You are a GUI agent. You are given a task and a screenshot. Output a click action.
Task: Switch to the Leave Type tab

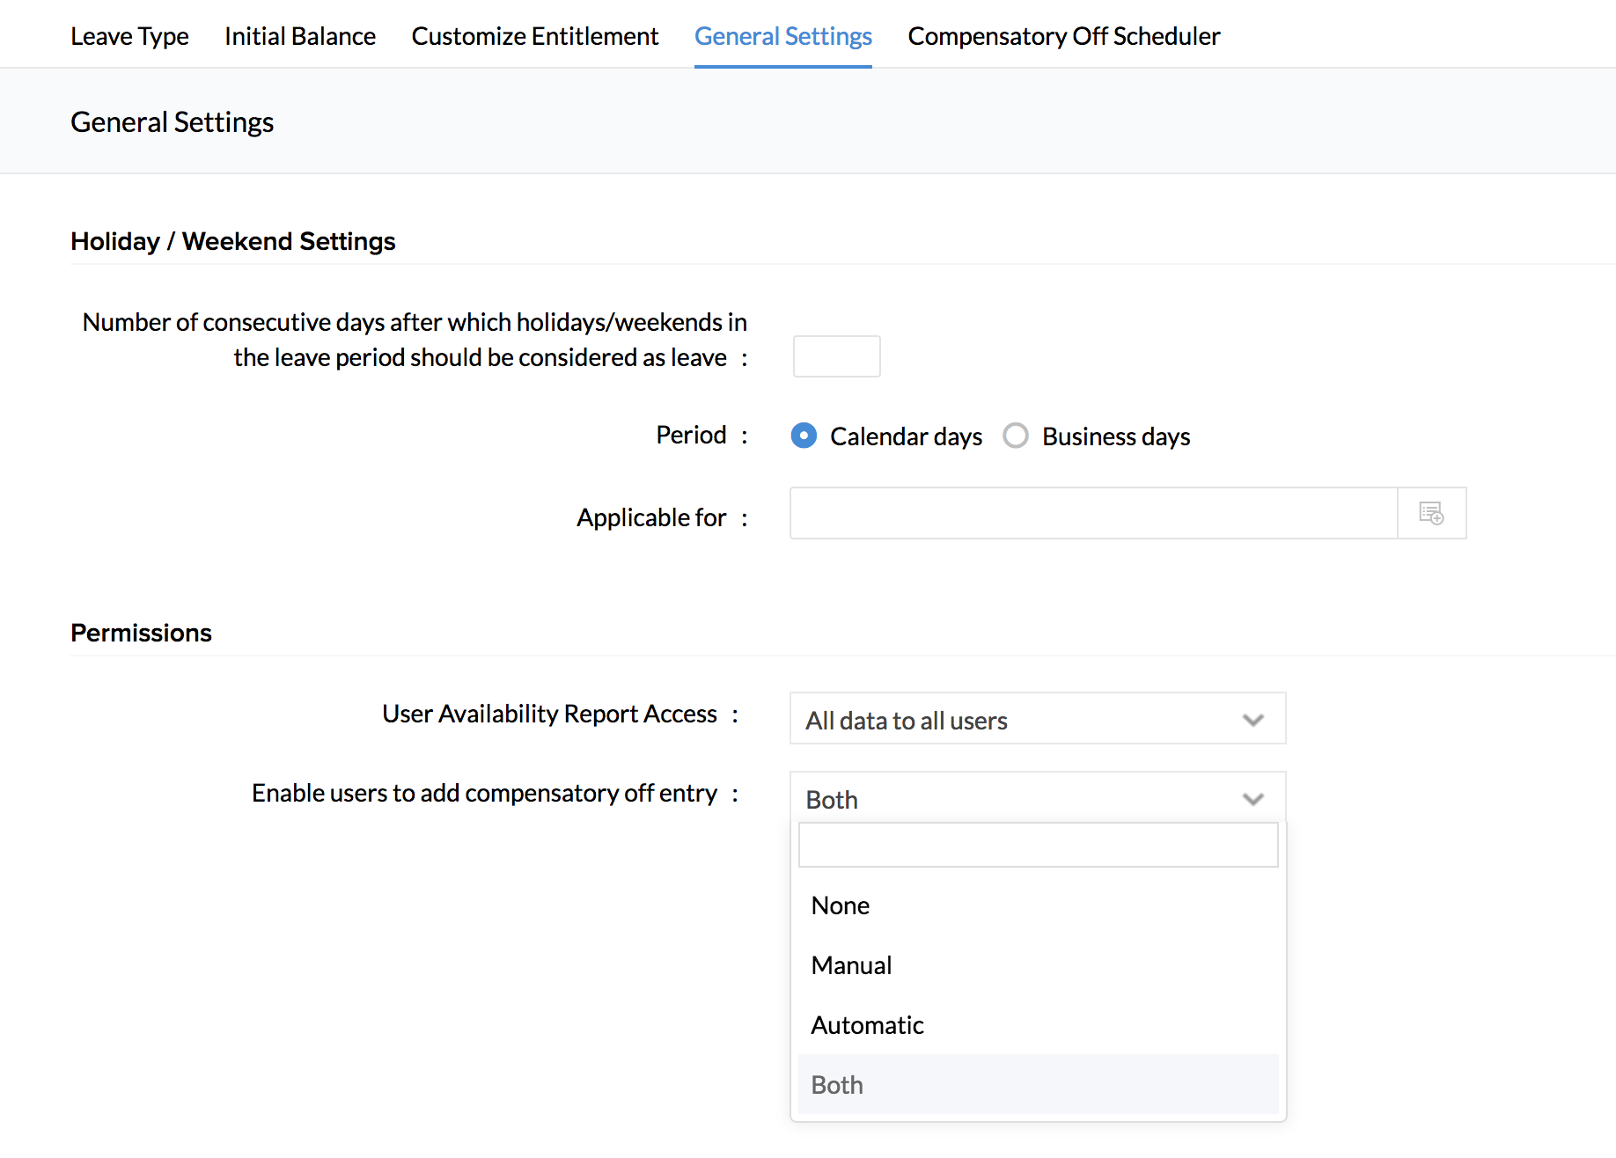pos(129,36)
